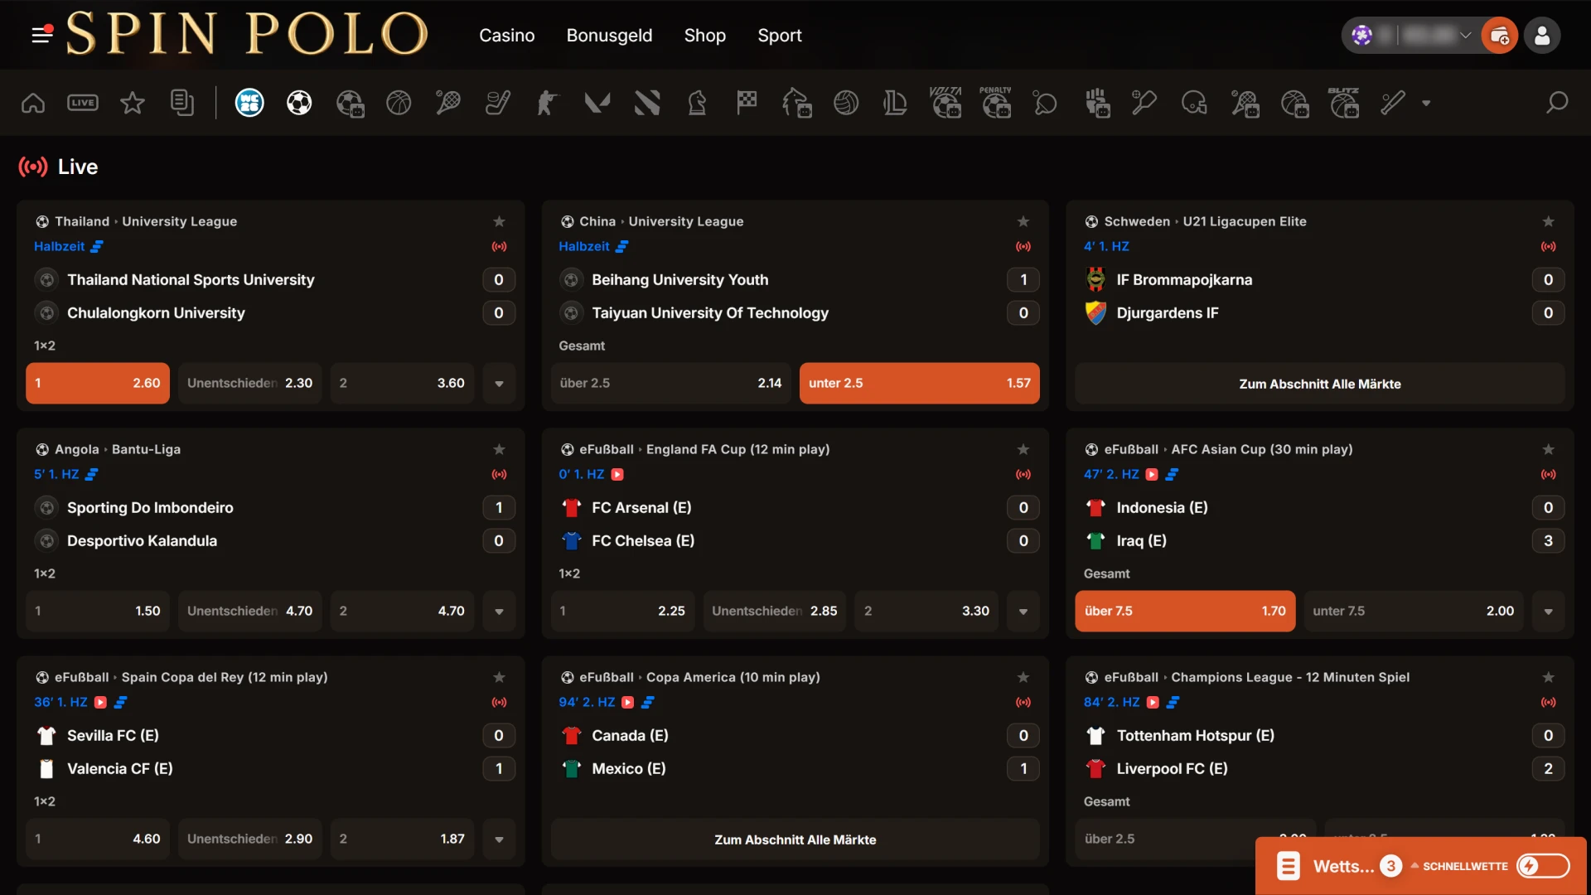Expand more sports dropdown arrow in toolbar
This screenshot has height=895, width=1591.
pos(1426,104)
